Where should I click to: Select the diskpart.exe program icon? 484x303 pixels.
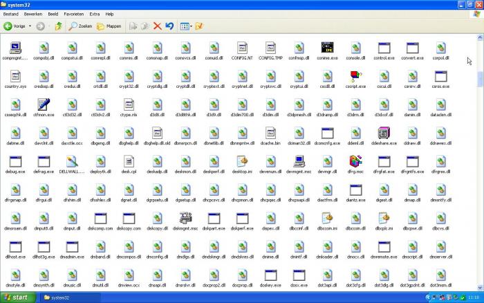[214, 219]
